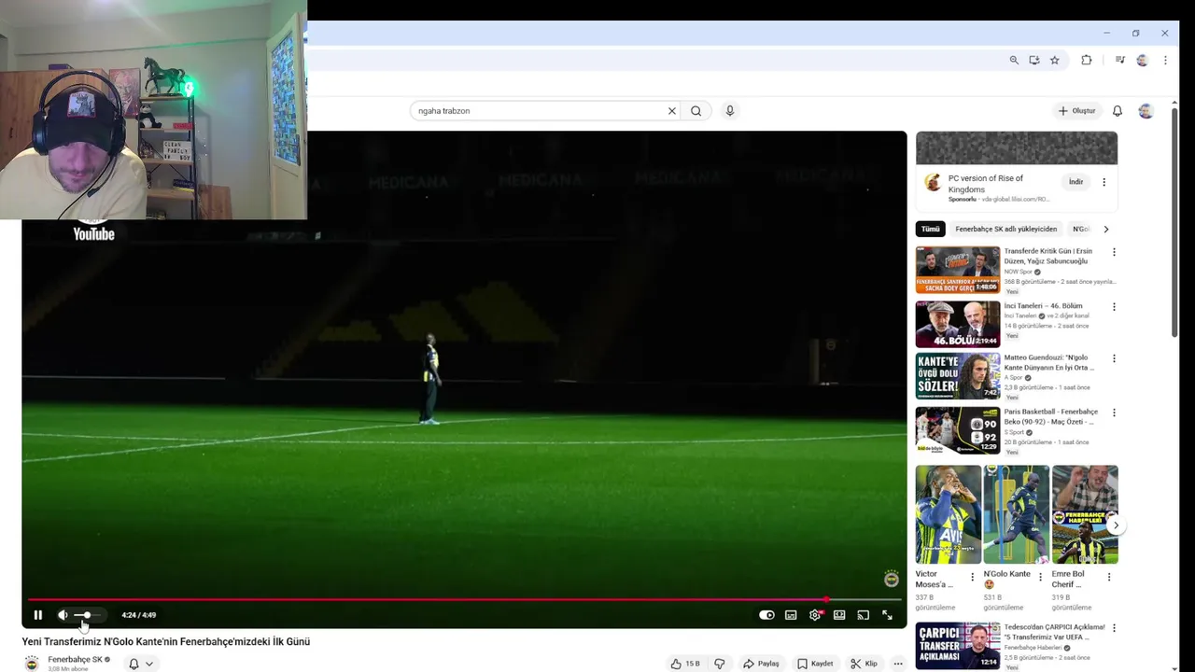The image size is (1195, 672).
Task: Select the Tümü filter chip
Action: pos(931,229)
